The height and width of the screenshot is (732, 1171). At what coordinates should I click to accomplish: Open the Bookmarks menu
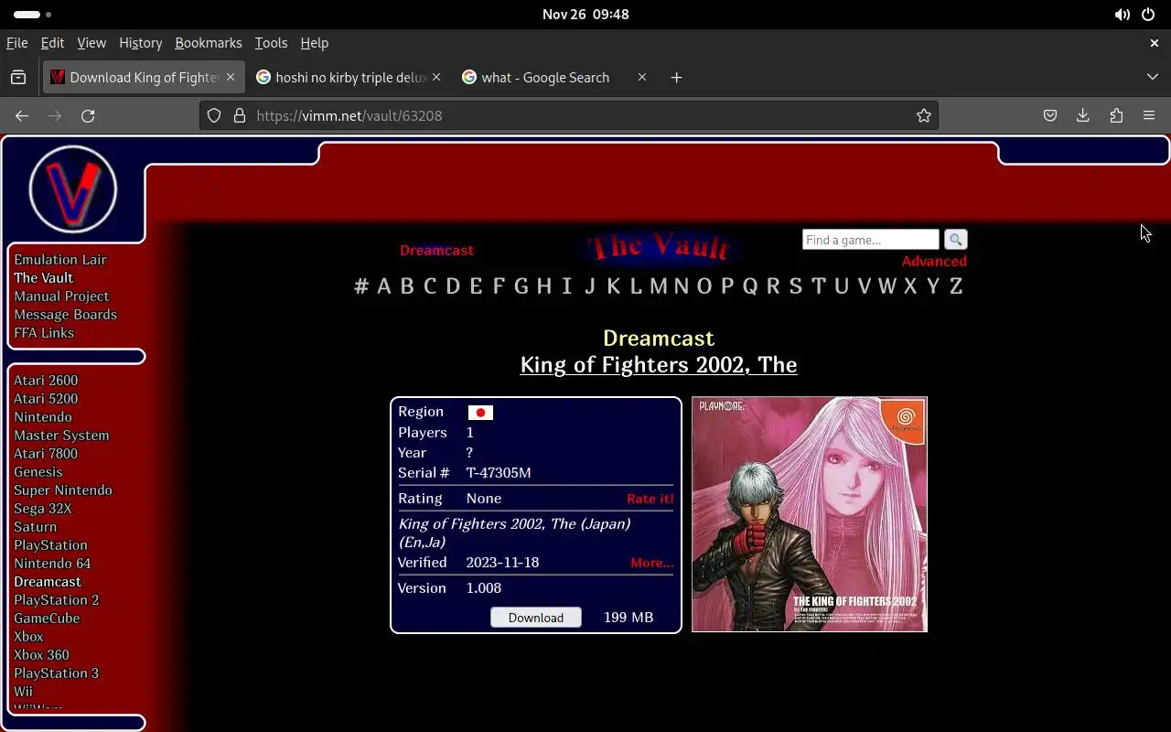pyautogui.click(x=209, y=43)
